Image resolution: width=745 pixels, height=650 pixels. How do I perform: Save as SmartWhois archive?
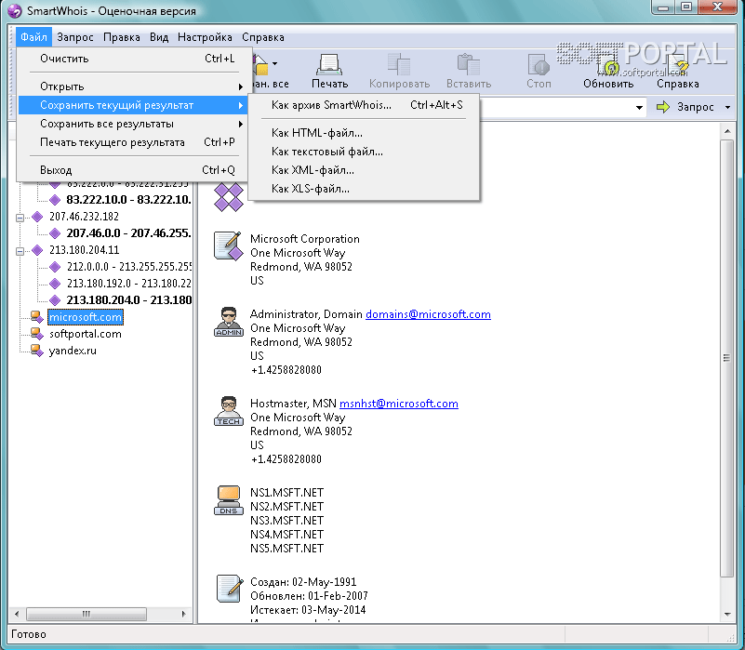click(x=364, y=105)
